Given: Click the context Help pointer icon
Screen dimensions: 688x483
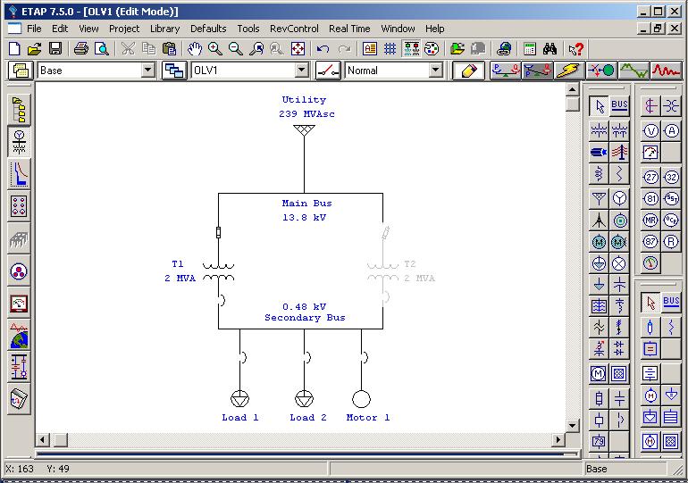Looking at the screenshot, I should tap(575, 48).
